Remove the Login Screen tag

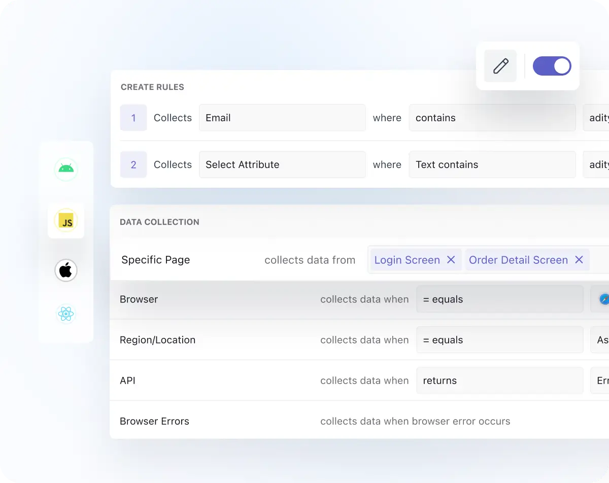(451, 260)
